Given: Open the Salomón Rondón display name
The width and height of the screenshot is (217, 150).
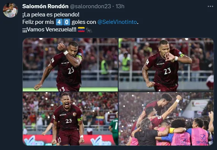Looking at the screenshot, I should tap(45, 6).
